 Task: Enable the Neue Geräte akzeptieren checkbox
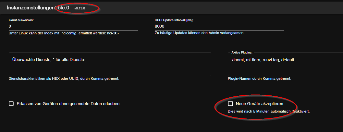[x=230, y=104]
